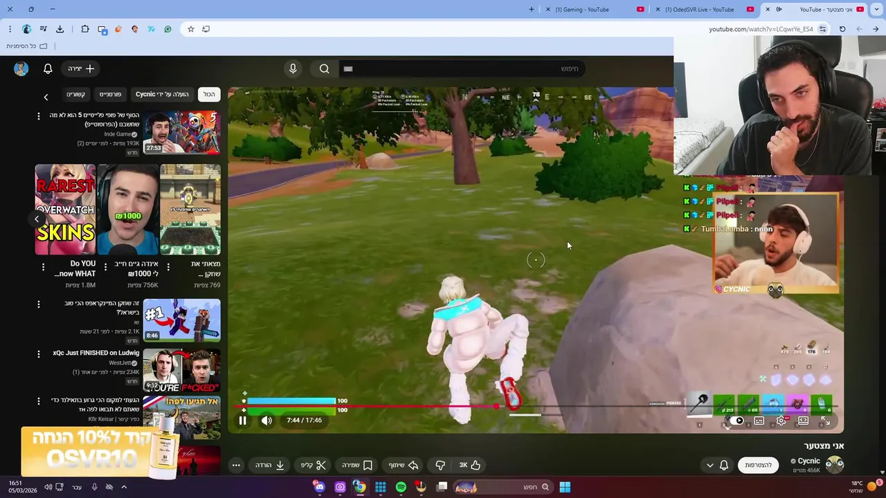The image size is (886, 498).
Task: Open browser downloads icon
Action: pyautogui.click(x=60, y=29)
